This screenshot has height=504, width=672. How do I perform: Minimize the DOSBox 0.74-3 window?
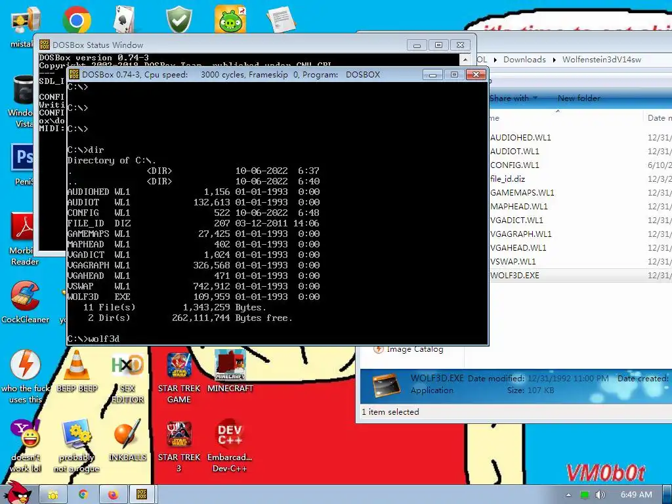tap(433, 75)
